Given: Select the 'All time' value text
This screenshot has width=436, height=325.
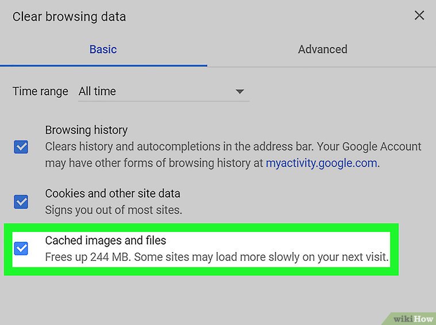Looking at the screenshot, I should pos(97,91).
